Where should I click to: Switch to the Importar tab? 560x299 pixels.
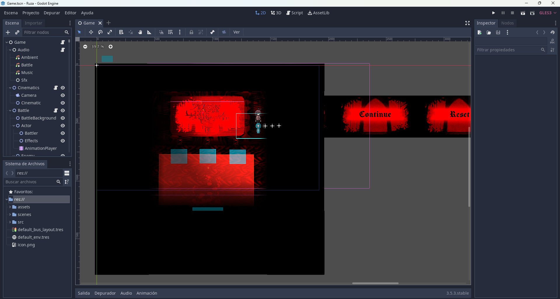33,23
